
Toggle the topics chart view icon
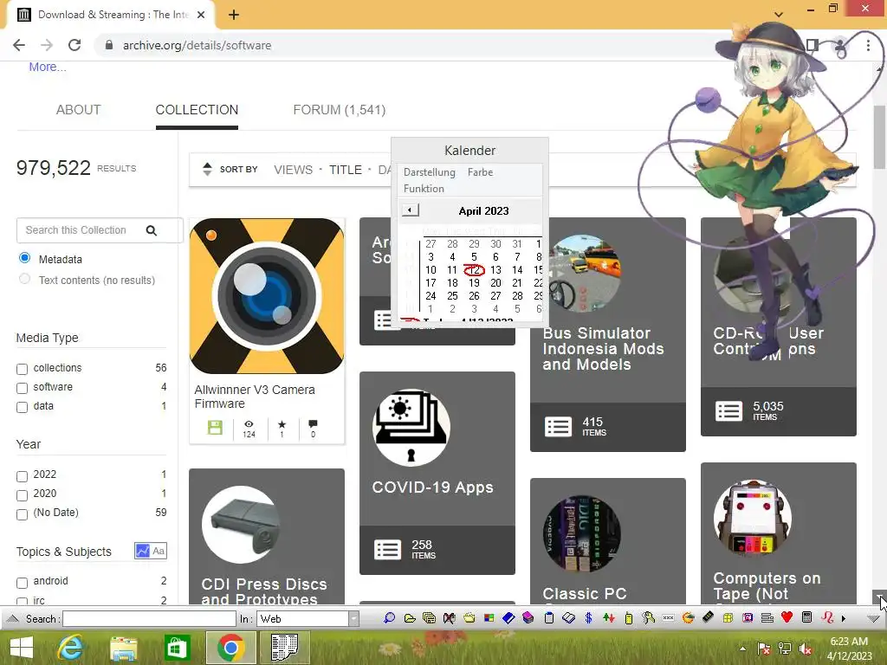tap(143, 550)
